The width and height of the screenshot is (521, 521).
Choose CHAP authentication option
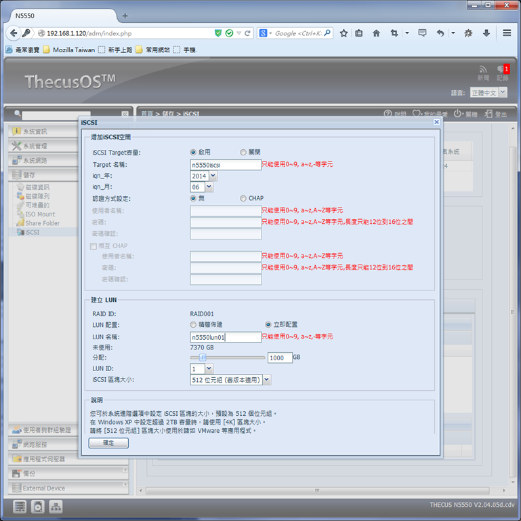pyautogui.click(x=243, y=198)
